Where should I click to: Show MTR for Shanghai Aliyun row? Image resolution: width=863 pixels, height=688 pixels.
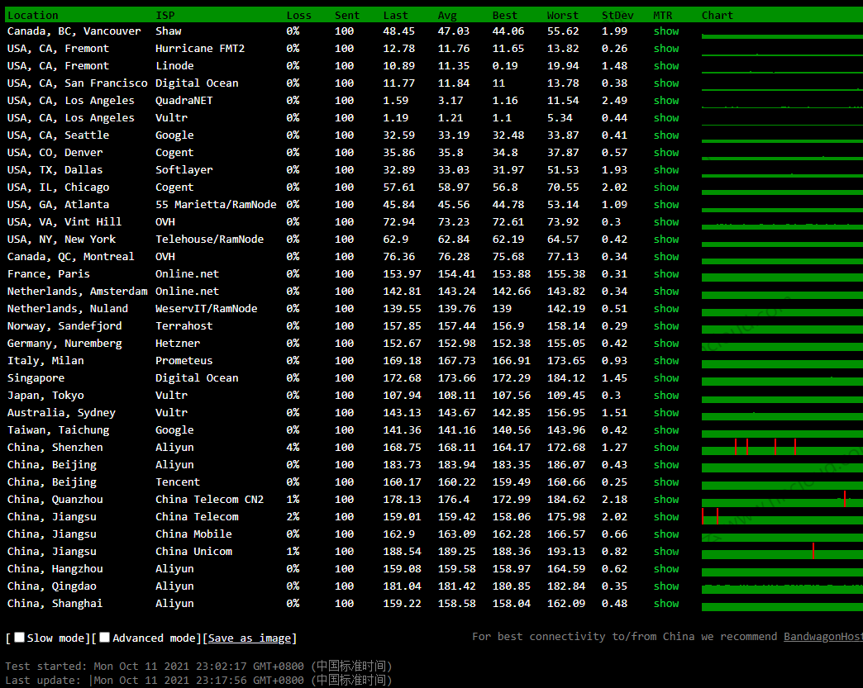tap(666, 603)
